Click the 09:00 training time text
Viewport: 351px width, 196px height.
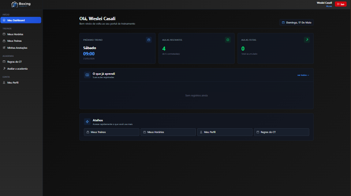click(89, 54)
